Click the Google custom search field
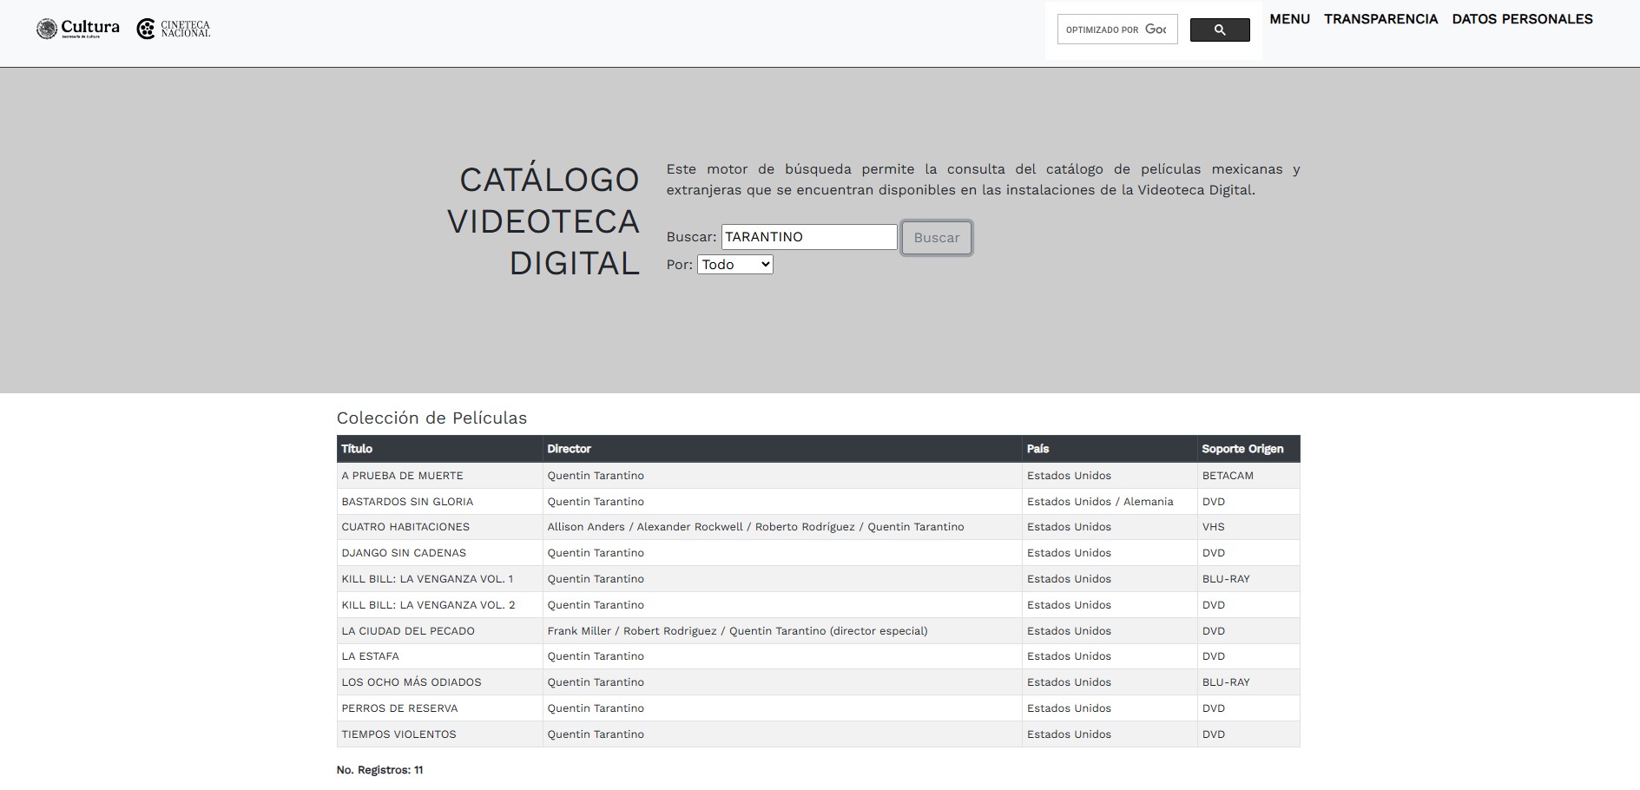This screenshot has width=1640, height=790. [x=1116, y=30]
